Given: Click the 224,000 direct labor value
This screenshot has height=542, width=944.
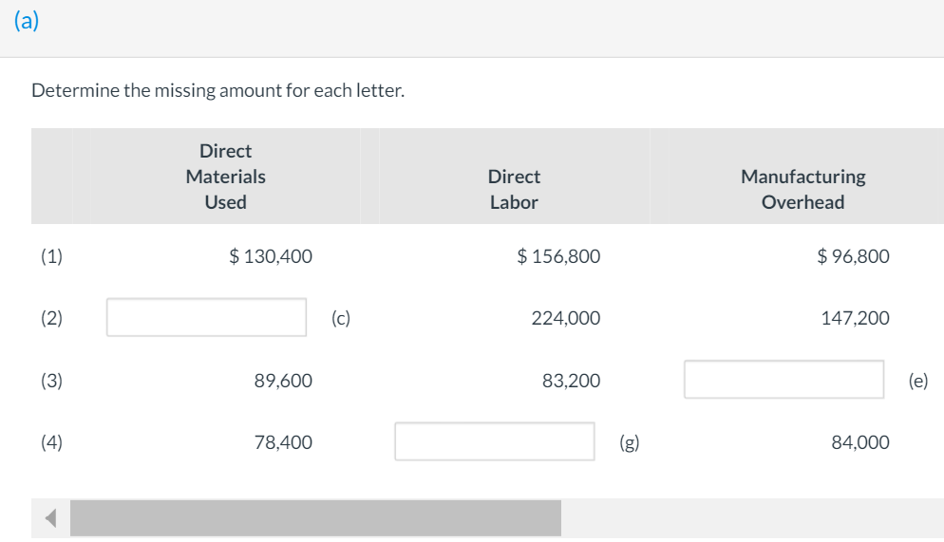Looking at the screenshot, I should pos(565,319).
